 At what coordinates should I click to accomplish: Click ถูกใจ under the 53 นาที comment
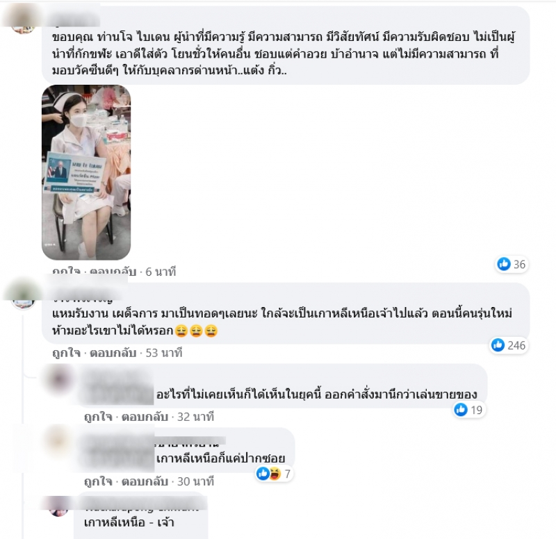[66, 353]
